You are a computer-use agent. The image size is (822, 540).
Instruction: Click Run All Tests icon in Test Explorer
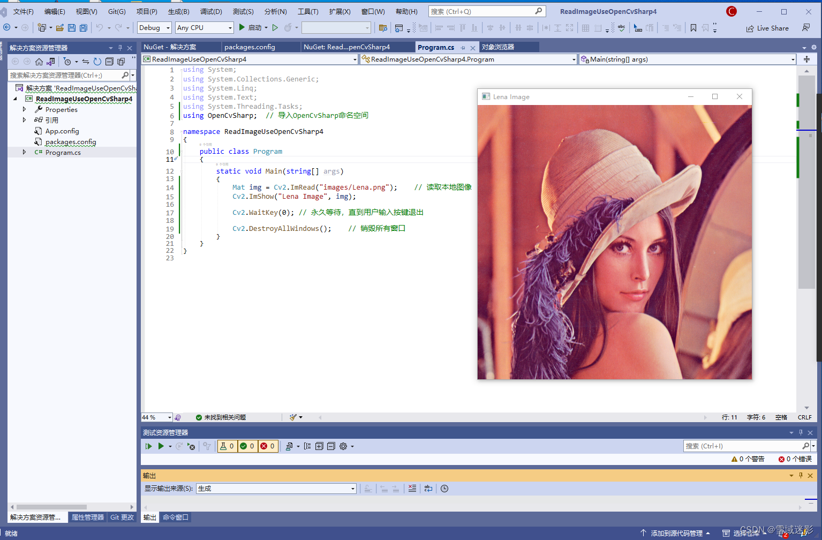pyautogui.click(x=148, y=446)
